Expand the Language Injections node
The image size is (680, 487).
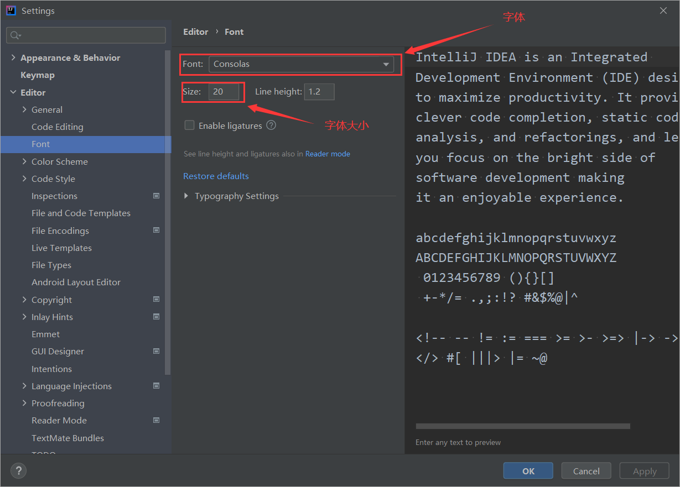point(24,386)
